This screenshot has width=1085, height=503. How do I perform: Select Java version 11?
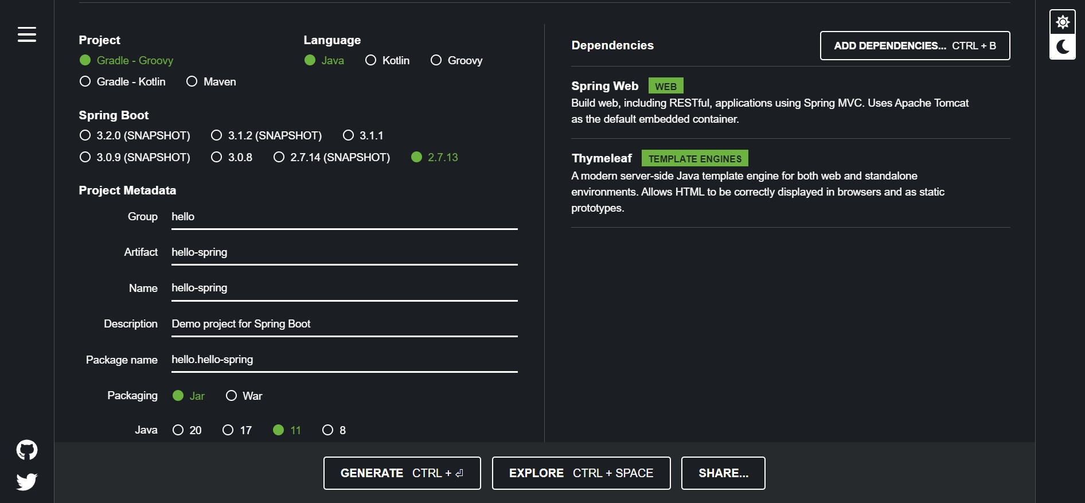point(287,430)
